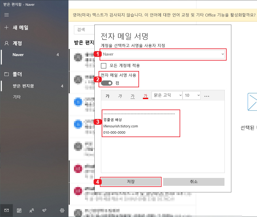Toggle italic 가 formatting
Viewport: 257px width, 217px height.
point(120,96)
